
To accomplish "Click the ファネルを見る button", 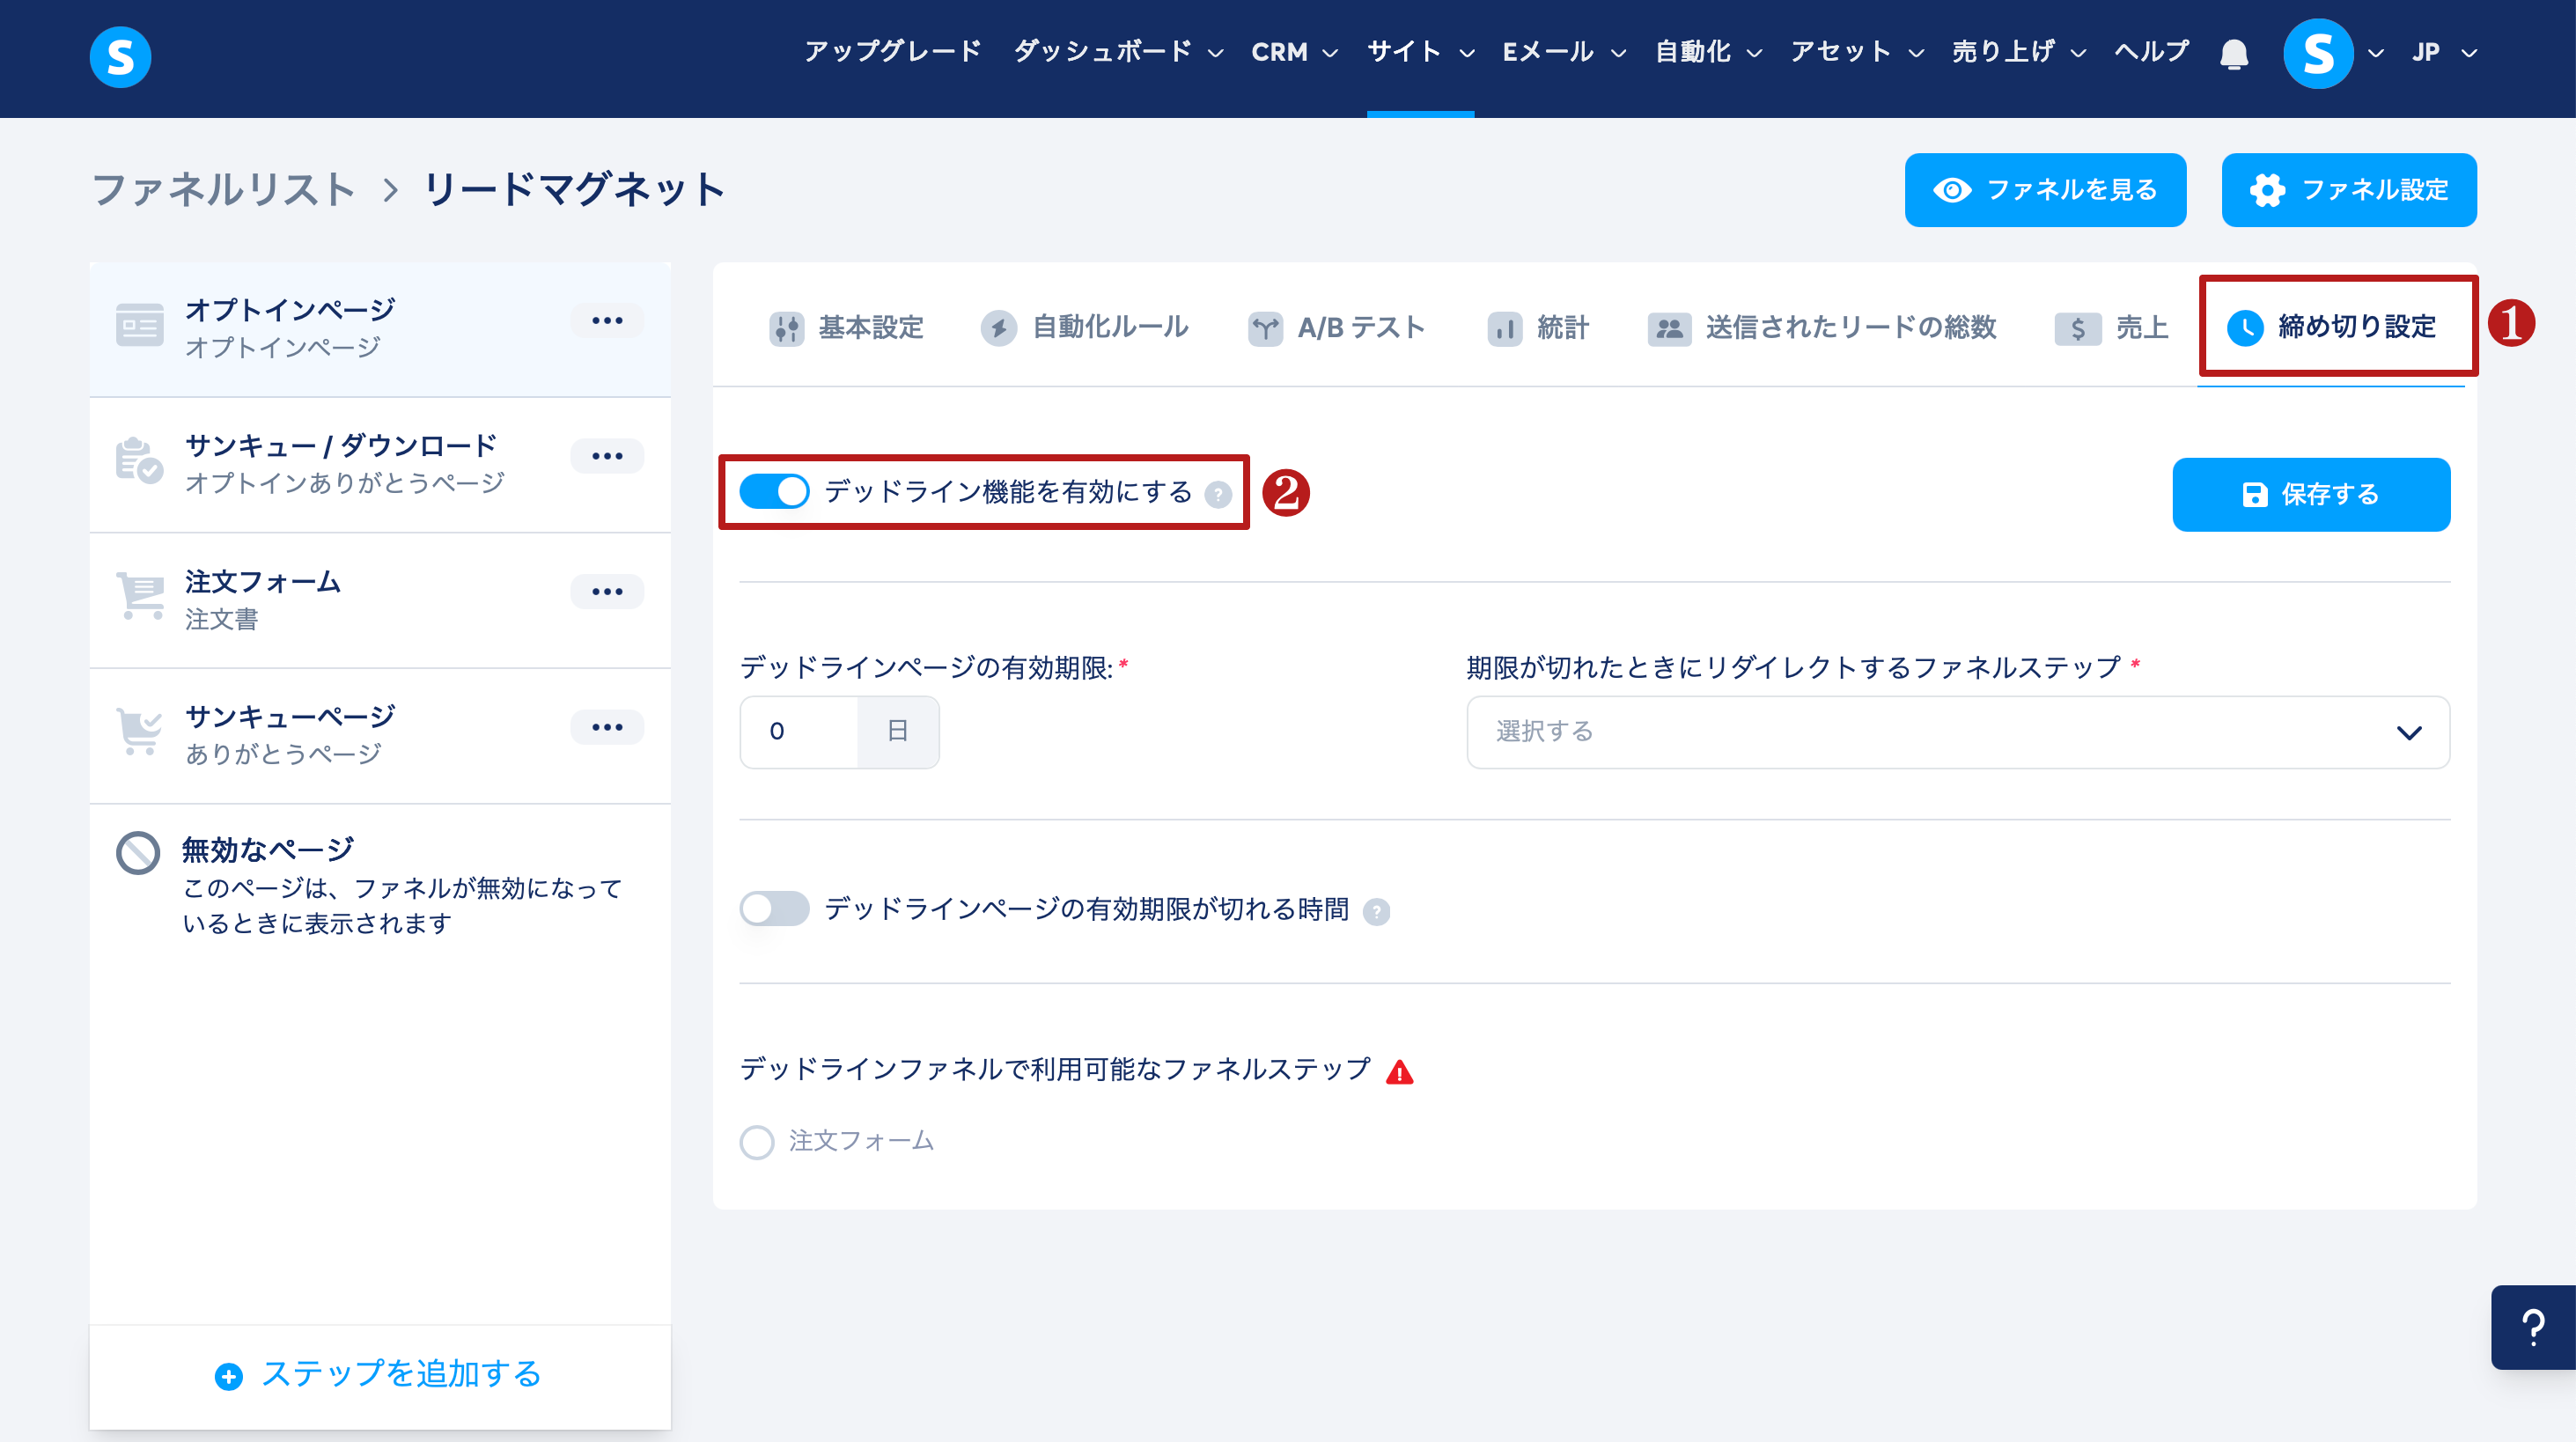I will click(x=2044, y=190).
